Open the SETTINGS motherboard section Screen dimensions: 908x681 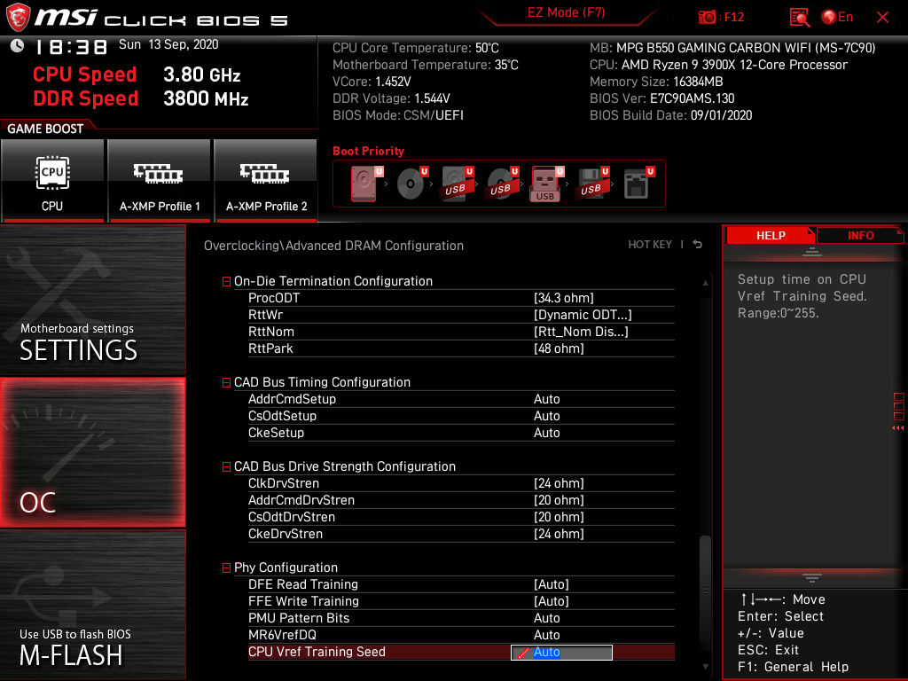coord(92,301)
